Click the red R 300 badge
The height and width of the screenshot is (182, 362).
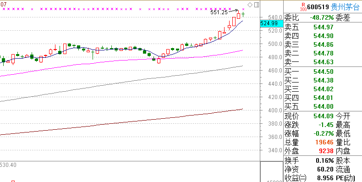[x=303, y=7]
